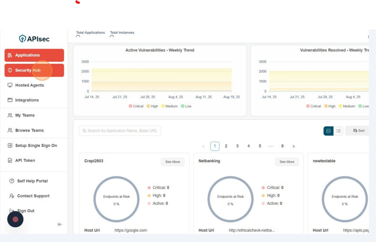Go to next page of applications
376x242 pixels.
tap(294, 146)
